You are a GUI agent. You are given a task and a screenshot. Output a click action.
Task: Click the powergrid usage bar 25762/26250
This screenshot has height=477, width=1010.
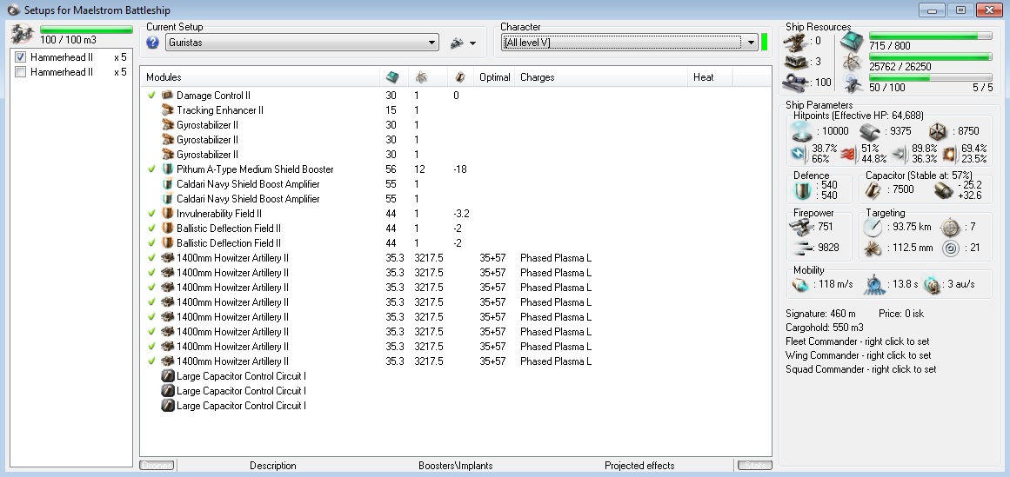pyautogui.click(x=931, y=56)
